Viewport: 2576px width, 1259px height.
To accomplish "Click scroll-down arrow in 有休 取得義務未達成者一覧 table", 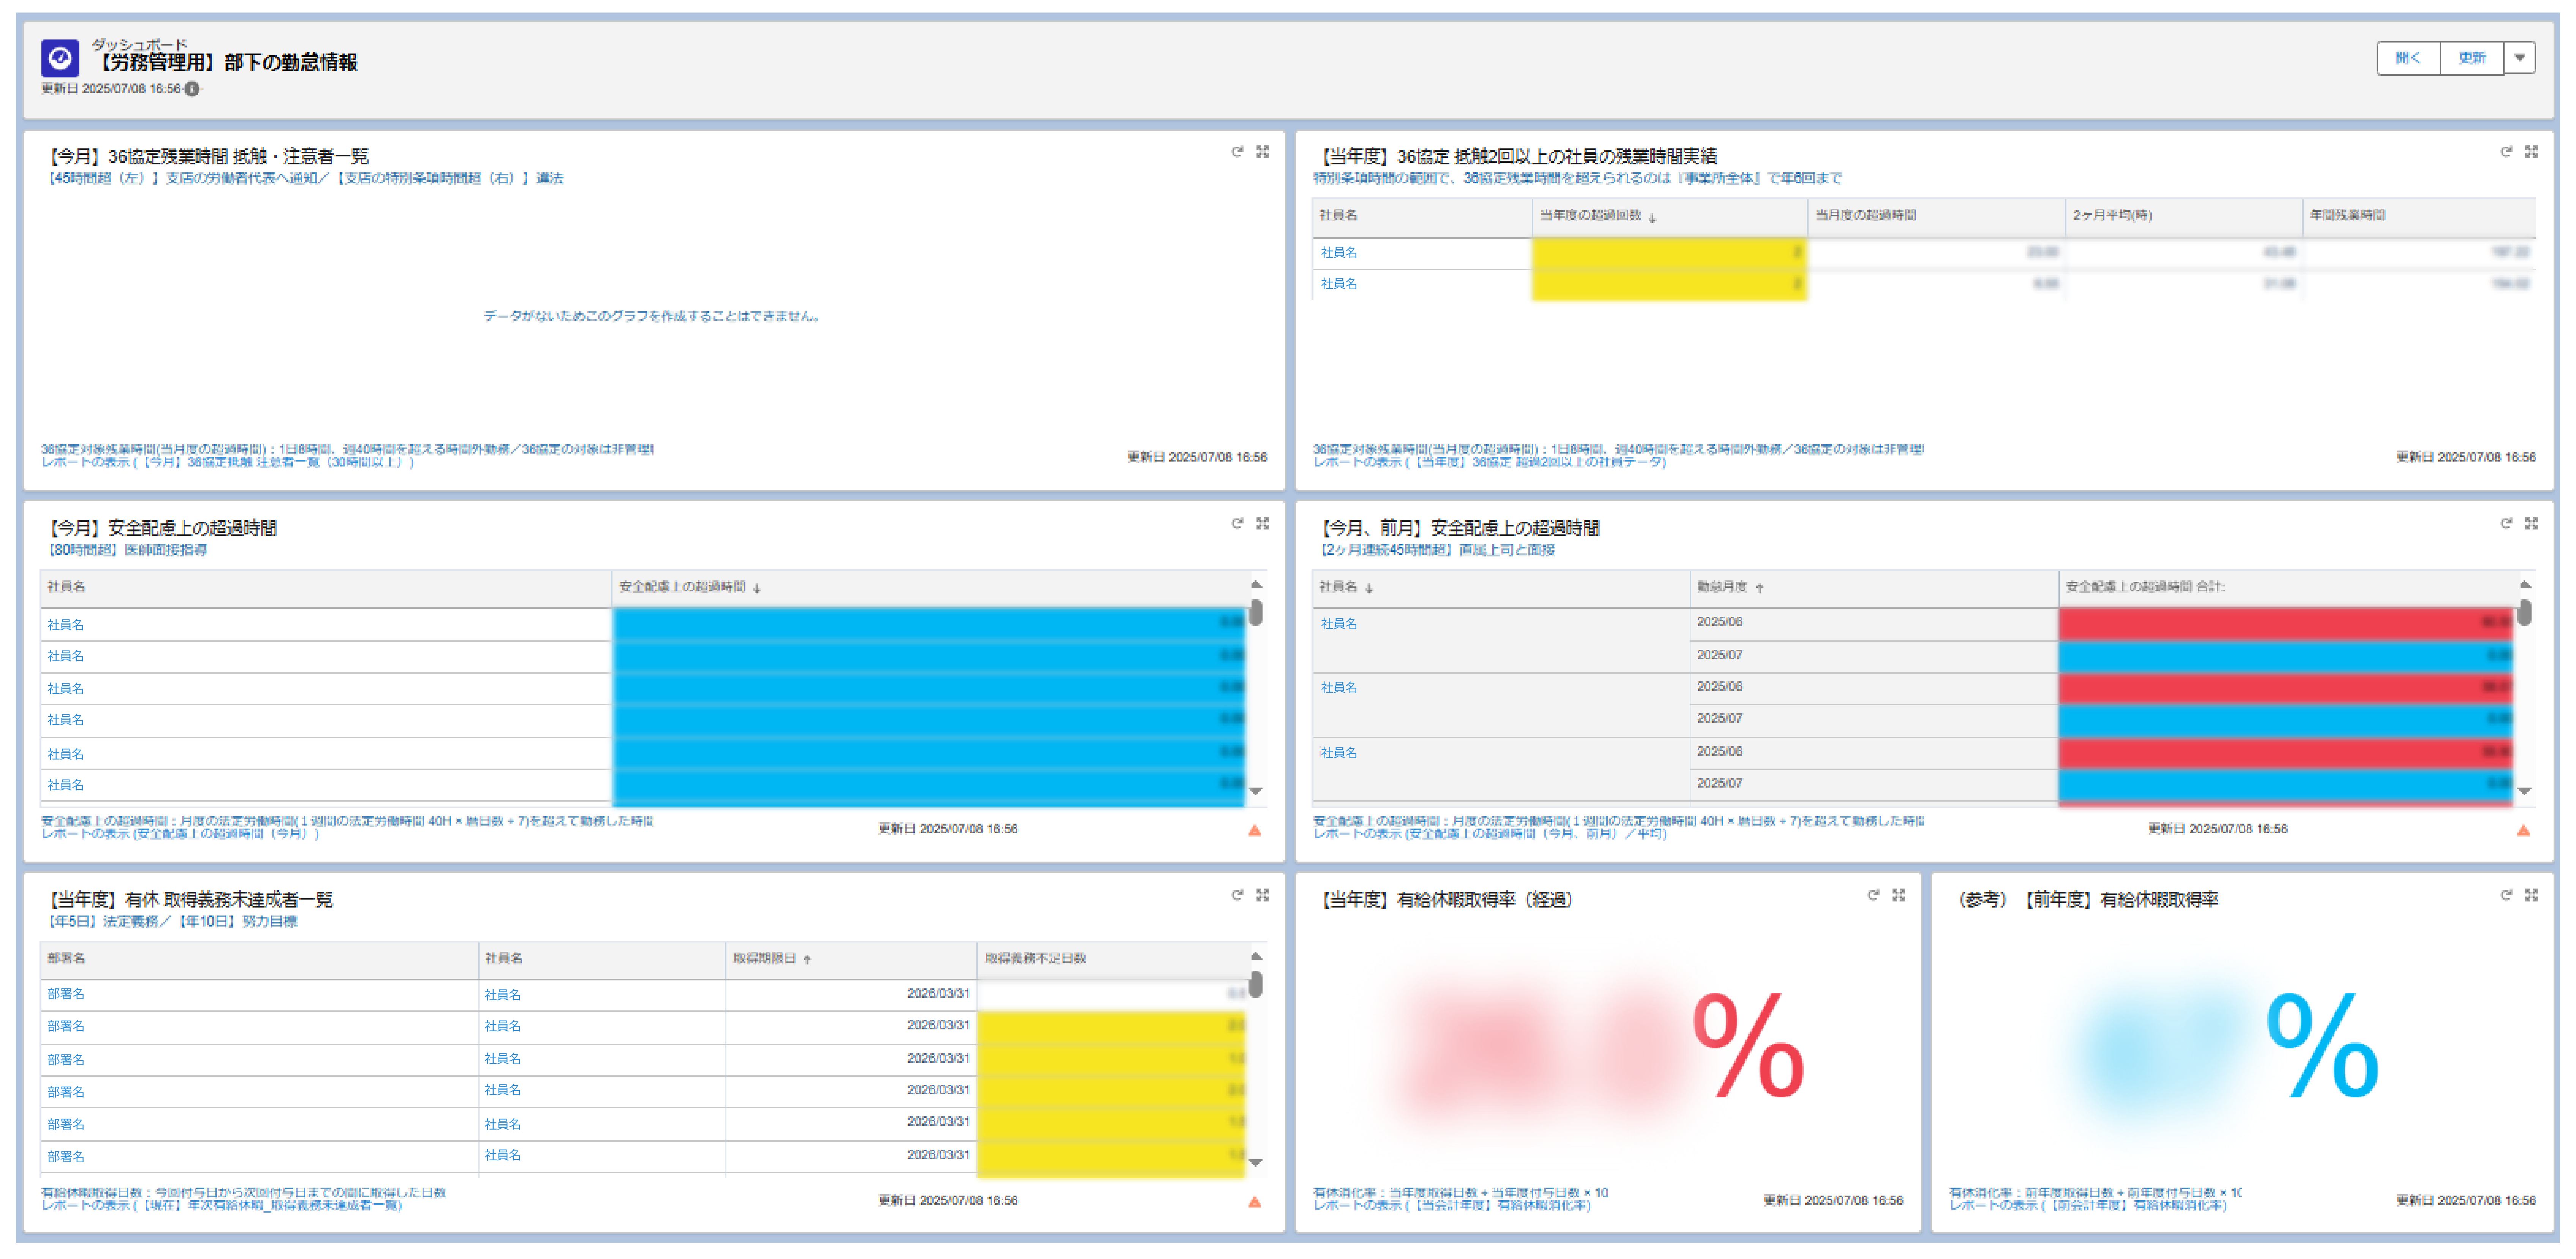I will pyautogui.click(x=1256, y=1163).
